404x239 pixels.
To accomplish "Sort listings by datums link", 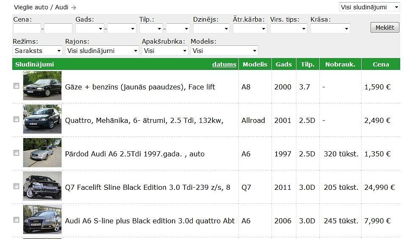I will click(x=224, y=64).
